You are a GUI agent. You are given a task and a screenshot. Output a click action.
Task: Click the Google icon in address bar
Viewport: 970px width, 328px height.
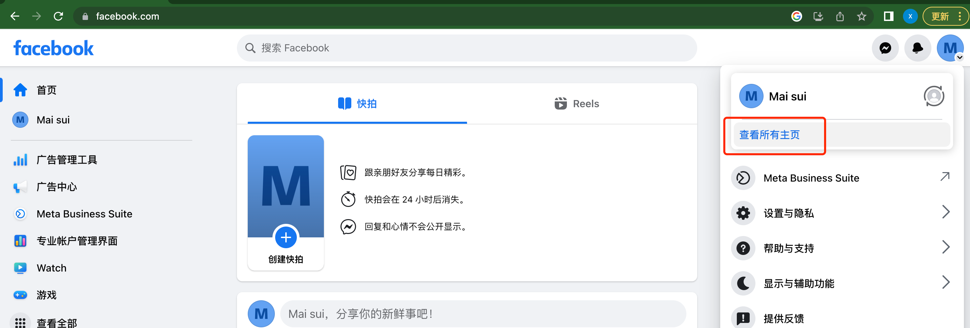pyautogui.click(x=796, y=16)
